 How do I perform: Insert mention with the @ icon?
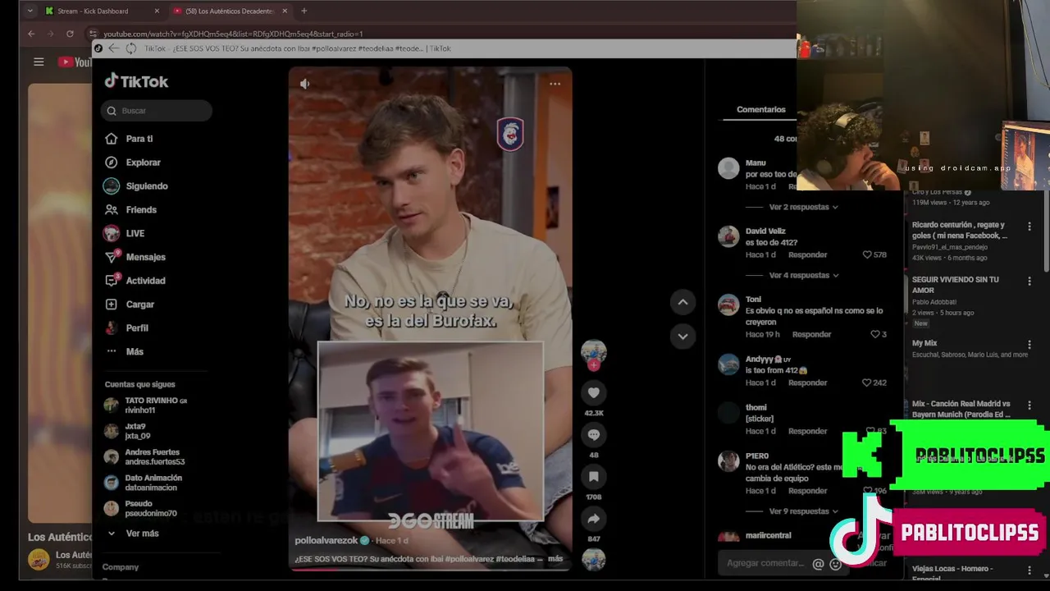pyautogui.click(x=818, y=564)
